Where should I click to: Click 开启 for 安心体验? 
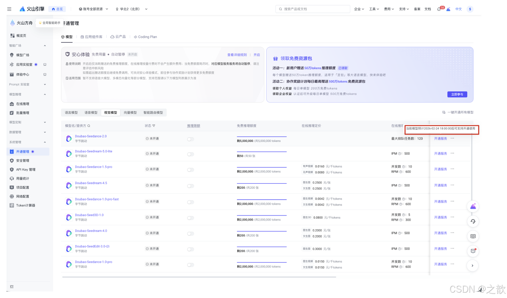pyautogui.click(x=257, y=55)
